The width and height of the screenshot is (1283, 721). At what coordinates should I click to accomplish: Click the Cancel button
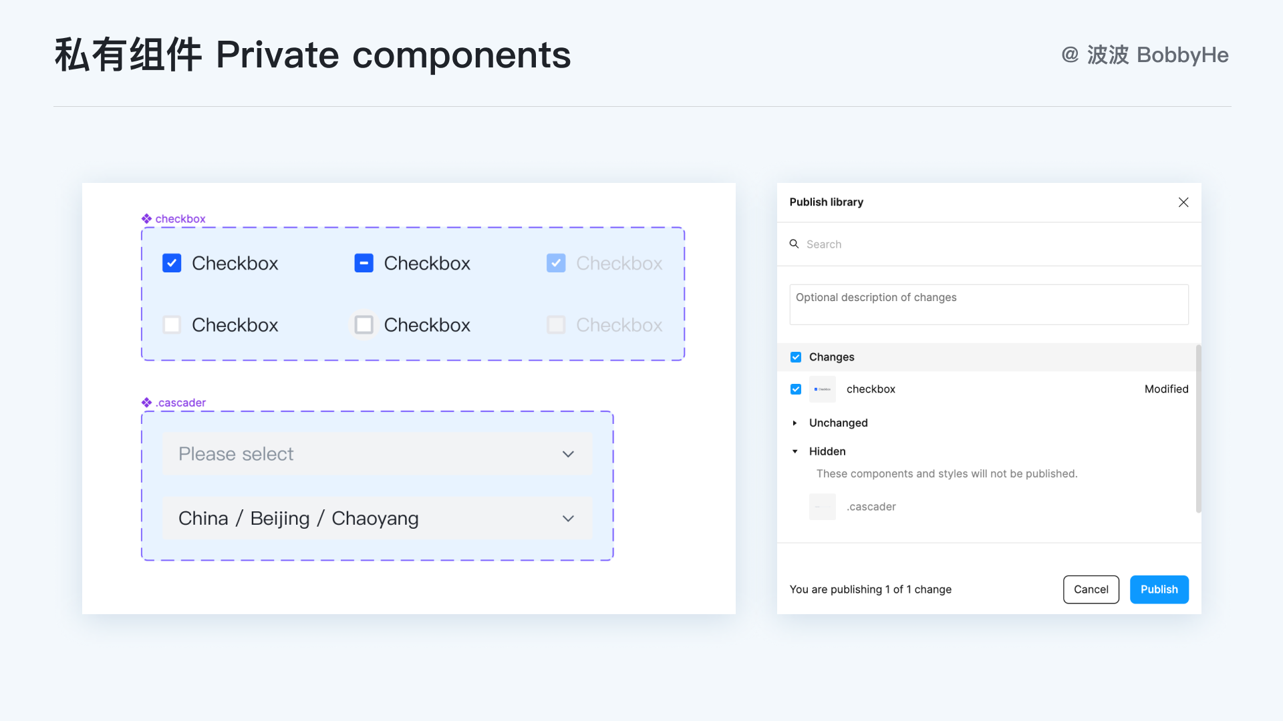(x=1091, y=589)
